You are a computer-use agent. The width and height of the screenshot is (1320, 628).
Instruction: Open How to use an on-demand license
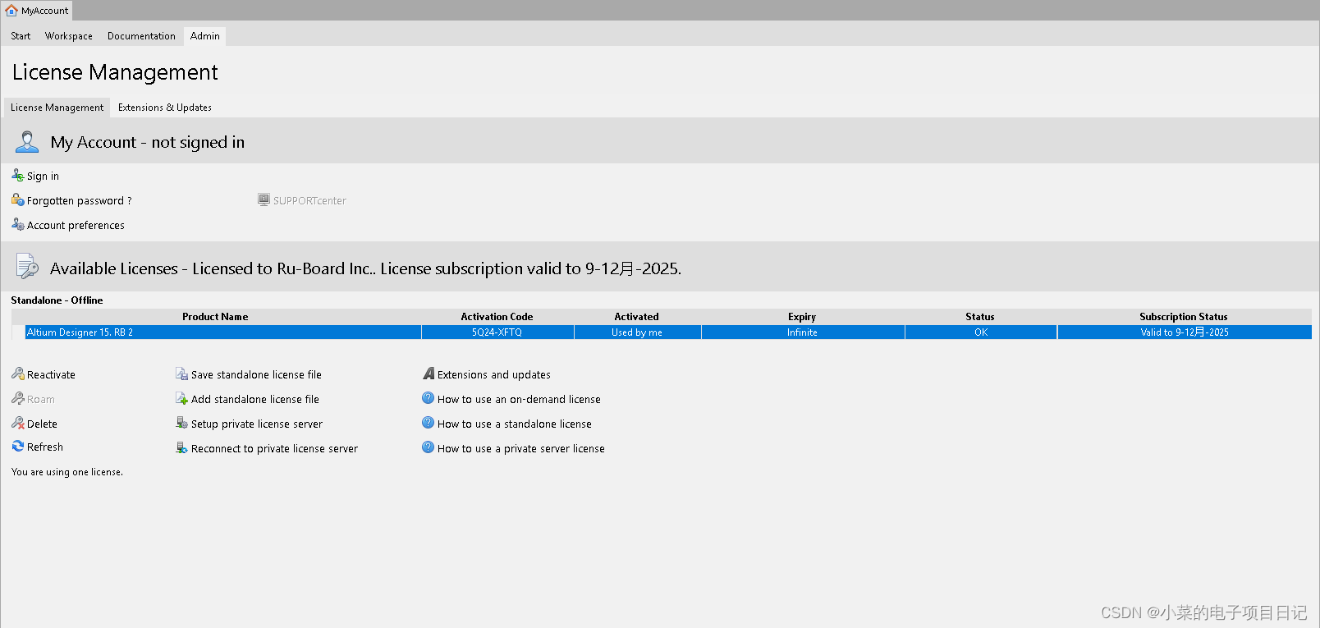[519, 400]
